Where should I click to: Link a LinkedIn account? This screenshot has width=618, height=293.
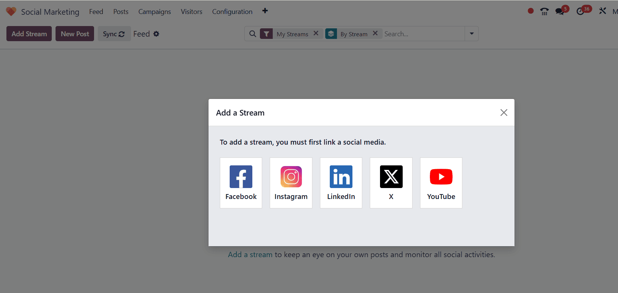pos(341,183)
